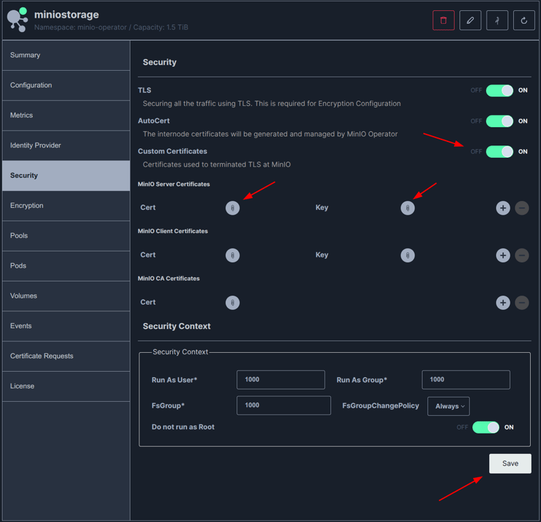Open the Encryption tab
541x522 pixels.
point(66,206)
